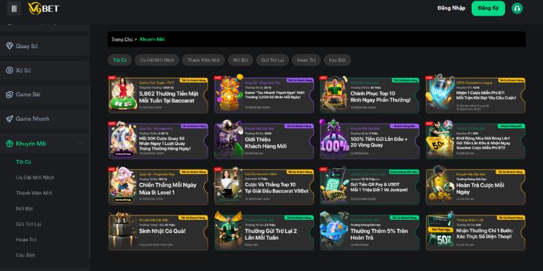Click the Đăng Ký button
543x271 pixels.
point(488,8)
